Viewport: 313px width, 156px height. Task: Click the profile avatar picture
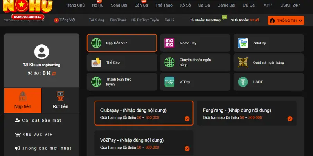pos(41,52)
